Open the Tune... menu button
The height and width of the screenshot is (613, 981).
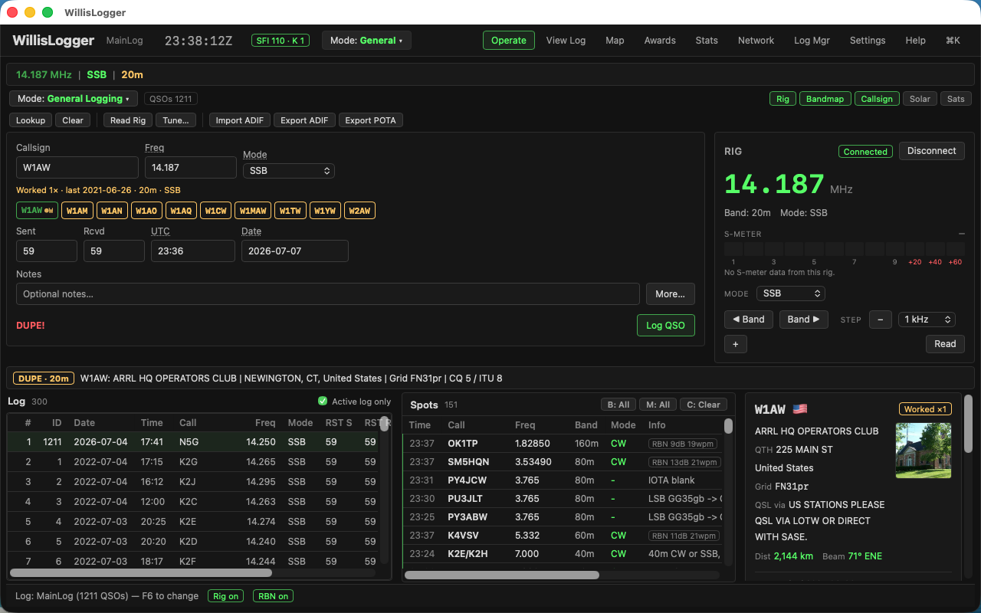[176, 120]
